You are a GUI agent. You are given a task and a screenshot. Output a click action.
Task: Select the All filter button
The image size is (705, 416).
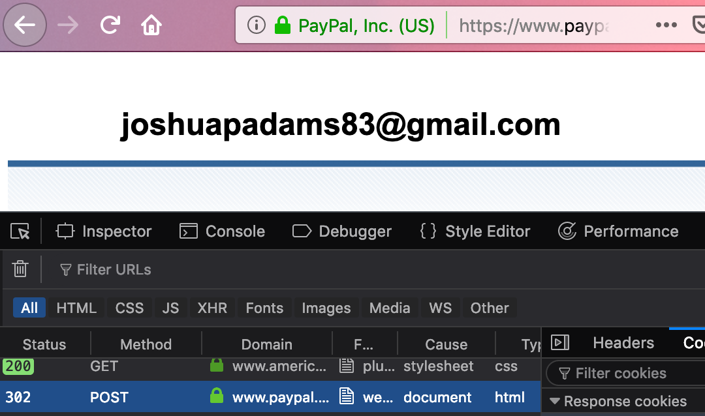[x=29, y=308]
